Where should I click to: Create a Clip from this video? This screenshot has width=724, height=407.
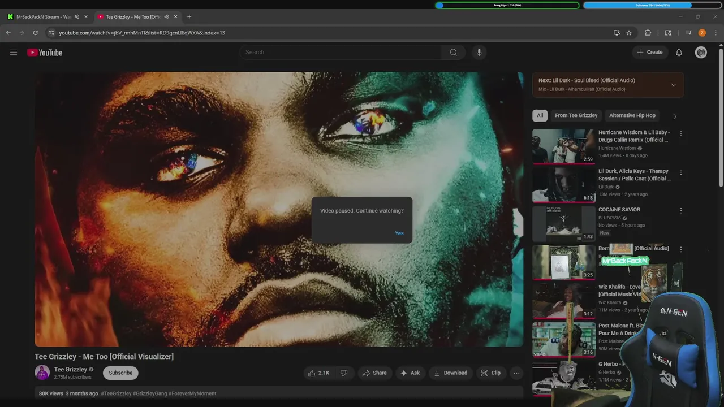490,373
